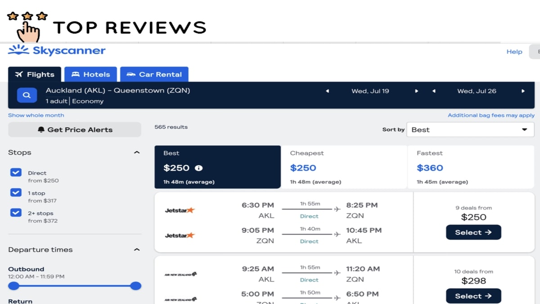Go to next day after Wed, Jul 26
The width and height of the screenshot is (540, 304).
tap(523, 91)
